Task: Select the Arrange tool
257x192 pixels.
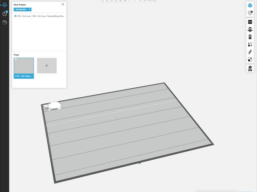Action: coord(250,45)
